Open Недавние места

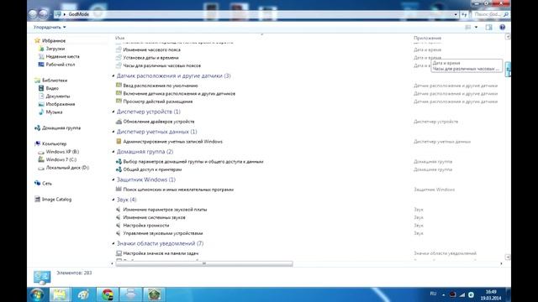click(62, 56)
